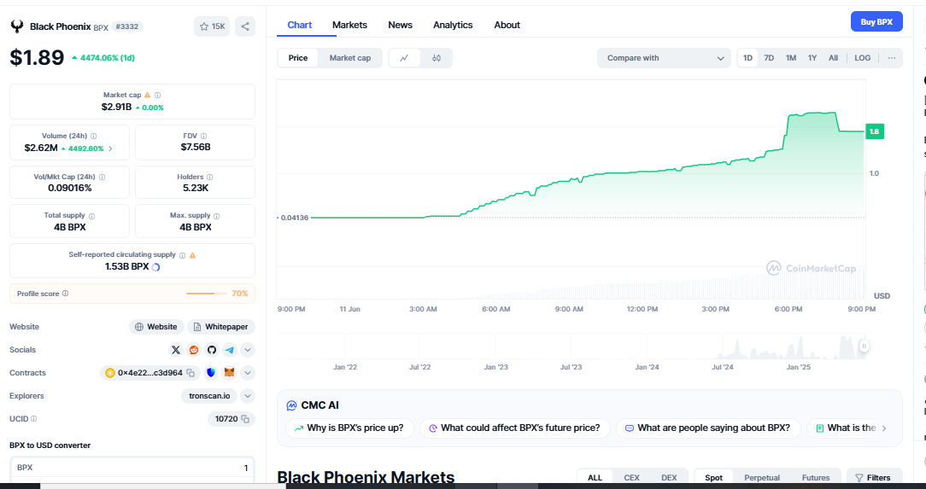Viewport: 926px width, 489px height.
Task: Click the circulating supply progress ring icon
Action: tap(156, 266)
